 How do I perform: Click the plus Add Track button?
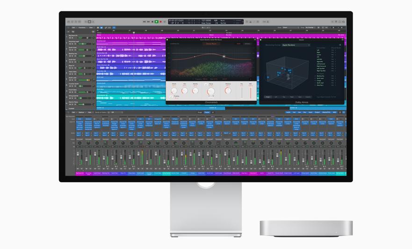pyautogui.click(x=68, y=32)
